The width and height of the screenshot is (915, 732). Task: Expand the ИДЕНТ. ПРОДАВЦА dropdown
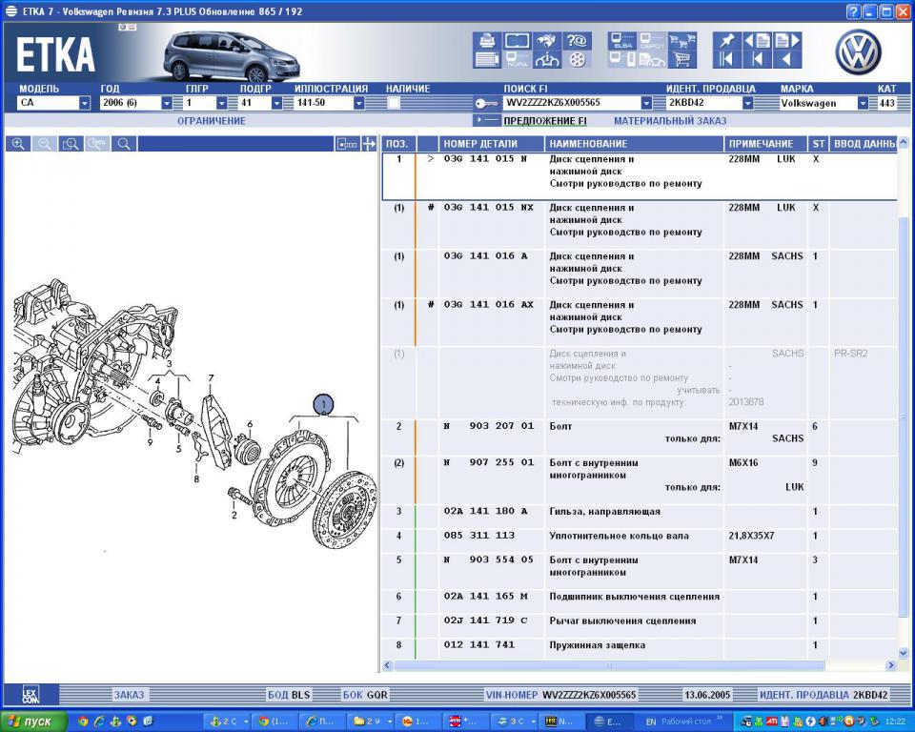coord(747,103)
